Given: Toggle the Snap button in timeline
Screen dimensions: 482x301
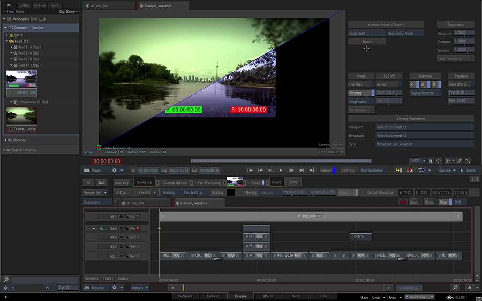Looking at the screenshot, I should click(x=443, y=202).
